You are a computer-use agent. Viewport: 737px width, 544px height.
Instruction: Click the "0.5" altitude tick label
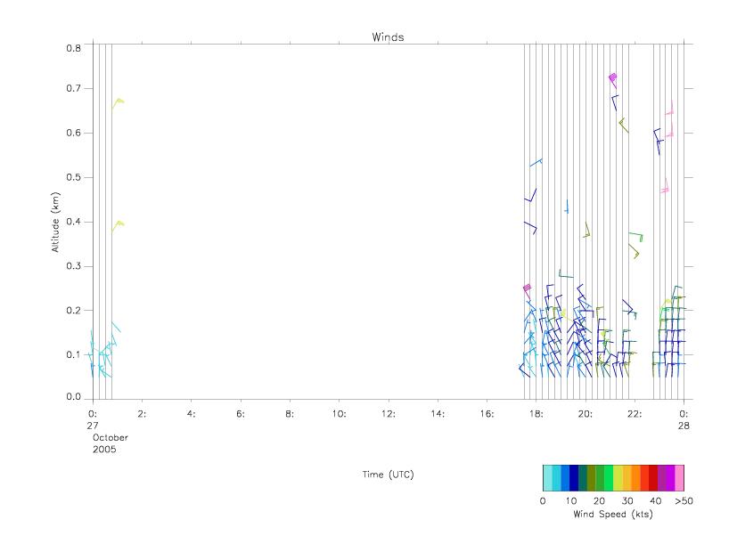click(73, 177)
